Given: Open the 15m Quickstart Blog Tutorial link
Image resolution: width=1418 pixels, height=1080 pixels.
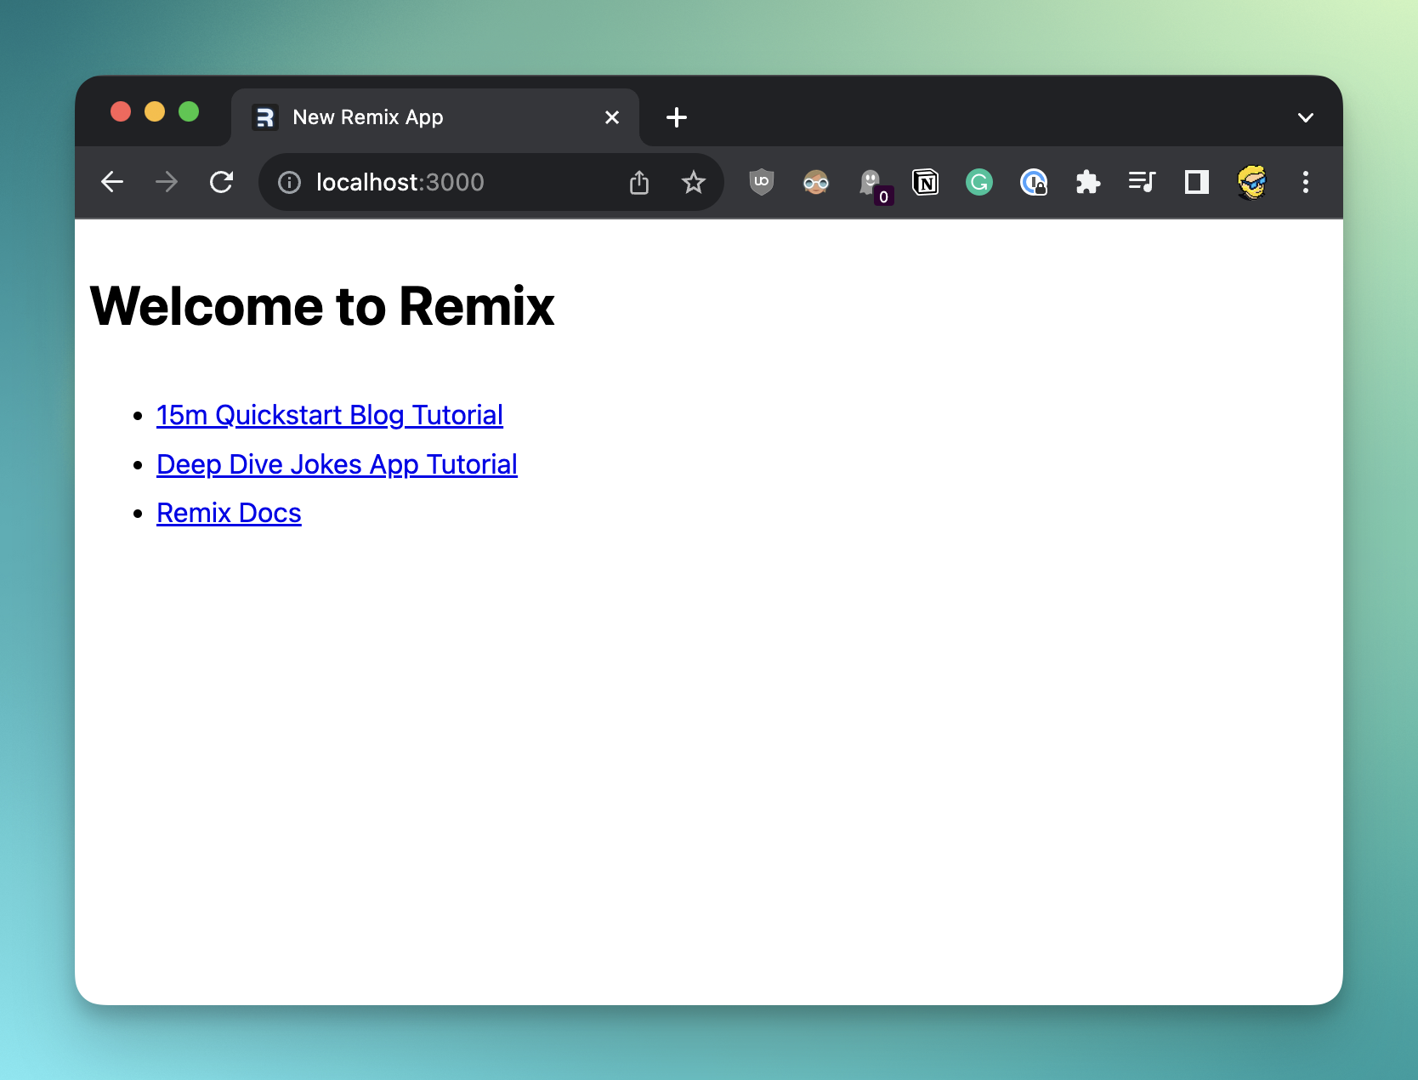Looking at the screenshot, I should pyautogui.click(x=330, y=415).
